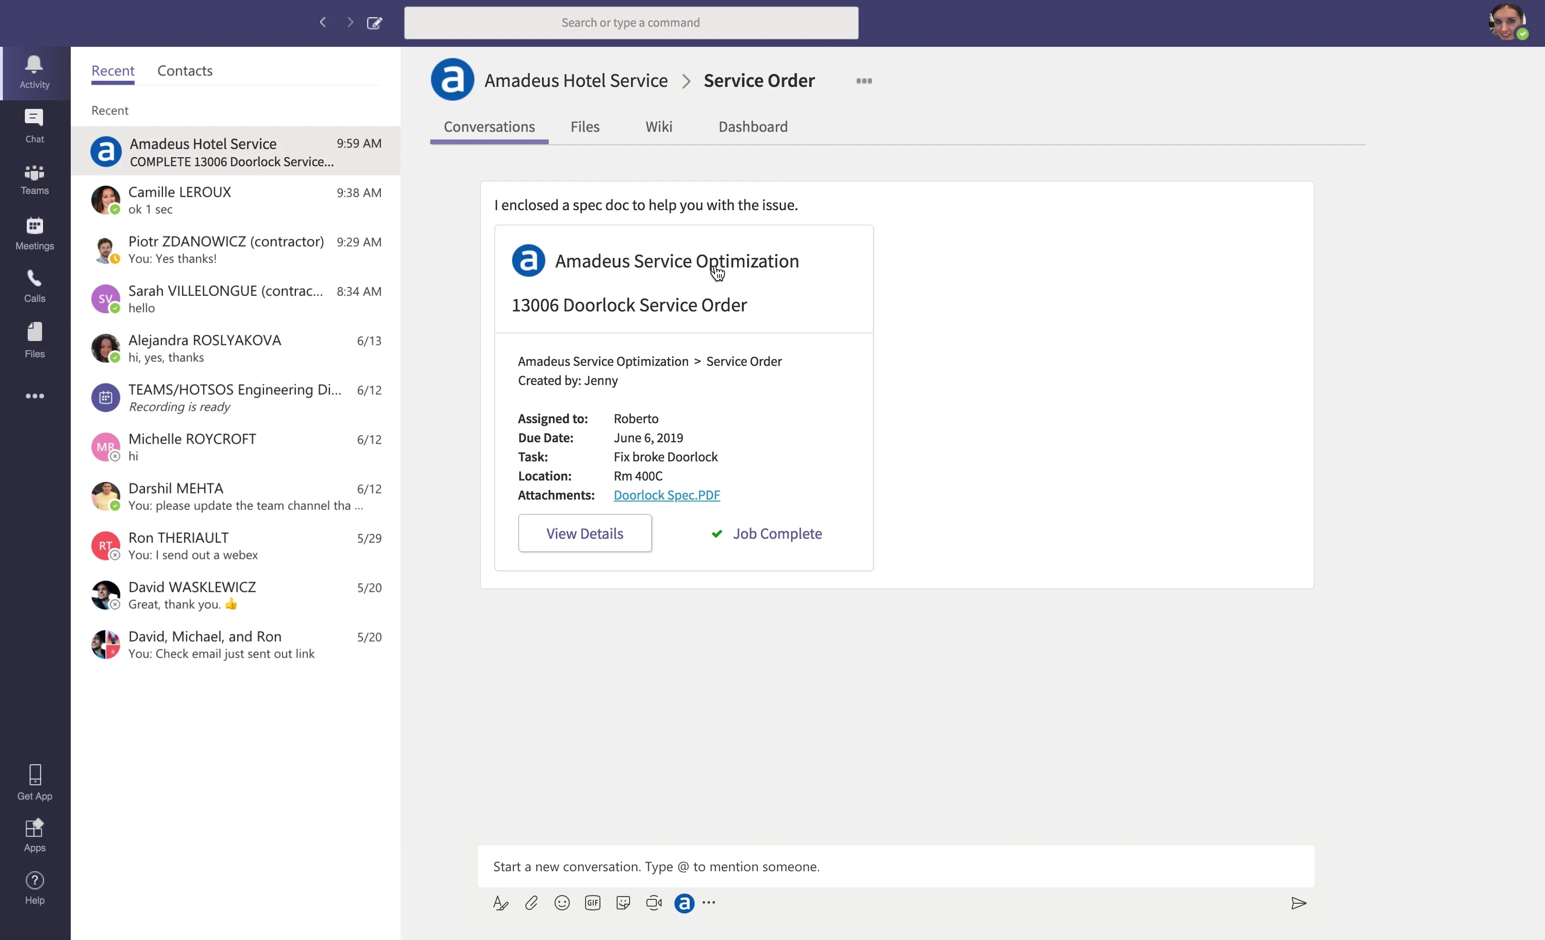This screenshot has width=1545, height=940.
Task: Open Calls from the left rail
Action: click(x=34, y=287)
